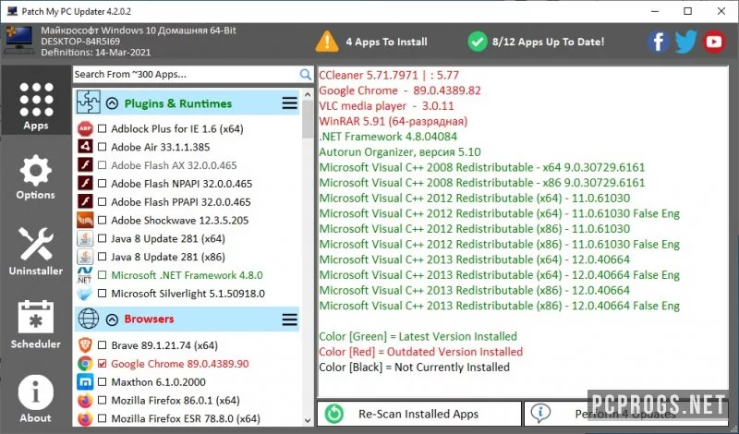Collapse the Browsers category
The image size is (739, 434).
click(x=112, y=319)
